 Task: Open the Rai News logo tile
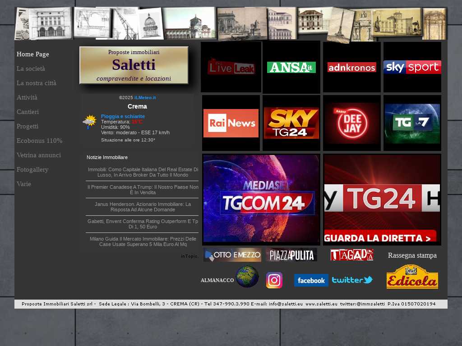231,123
